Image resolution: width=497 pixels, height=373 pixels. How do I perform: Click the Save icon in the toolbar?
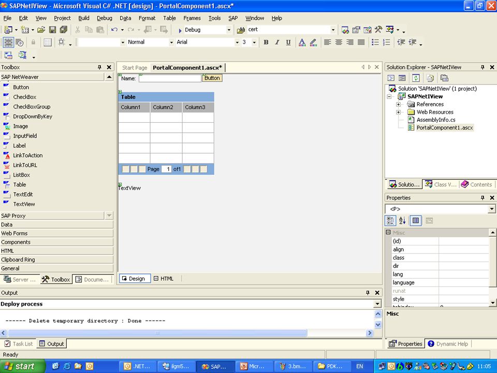pyautogui.click(x=53, y=30)
